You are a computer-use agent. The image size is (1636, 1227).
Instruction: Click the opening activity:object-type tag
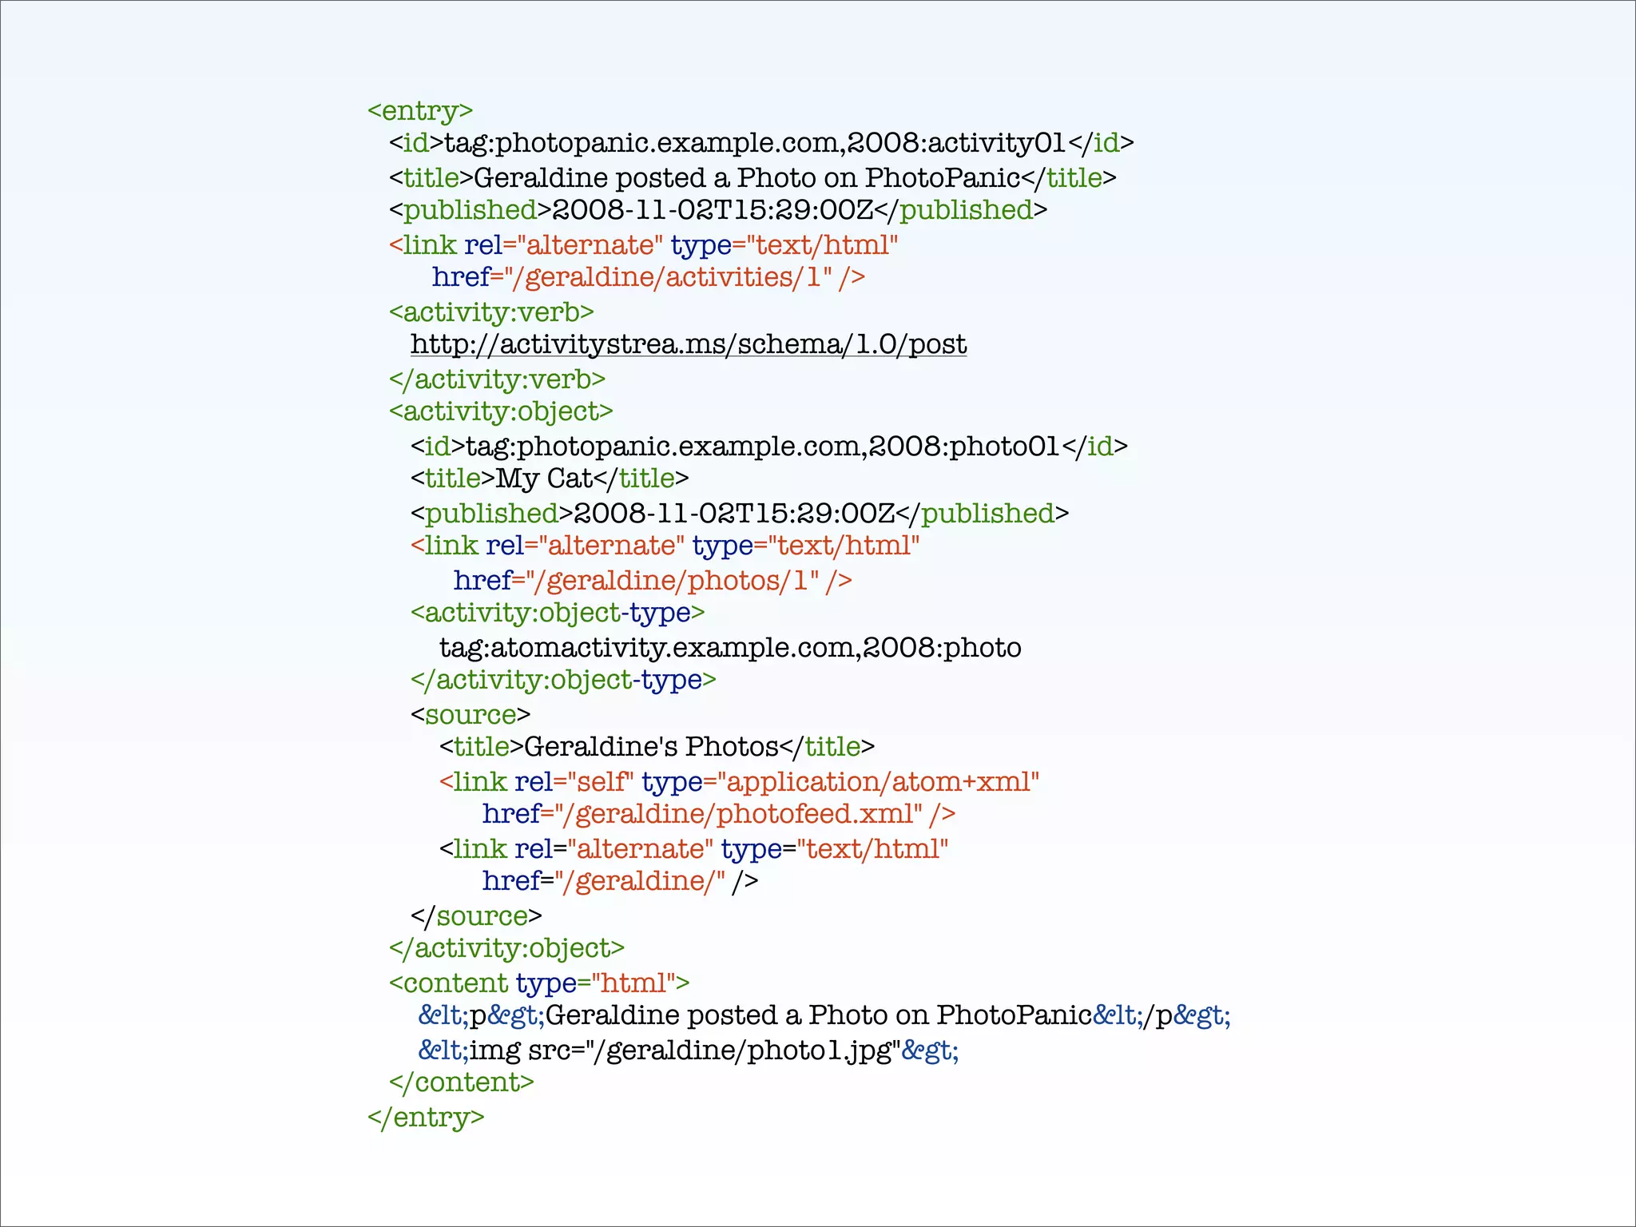pos(558,613)
